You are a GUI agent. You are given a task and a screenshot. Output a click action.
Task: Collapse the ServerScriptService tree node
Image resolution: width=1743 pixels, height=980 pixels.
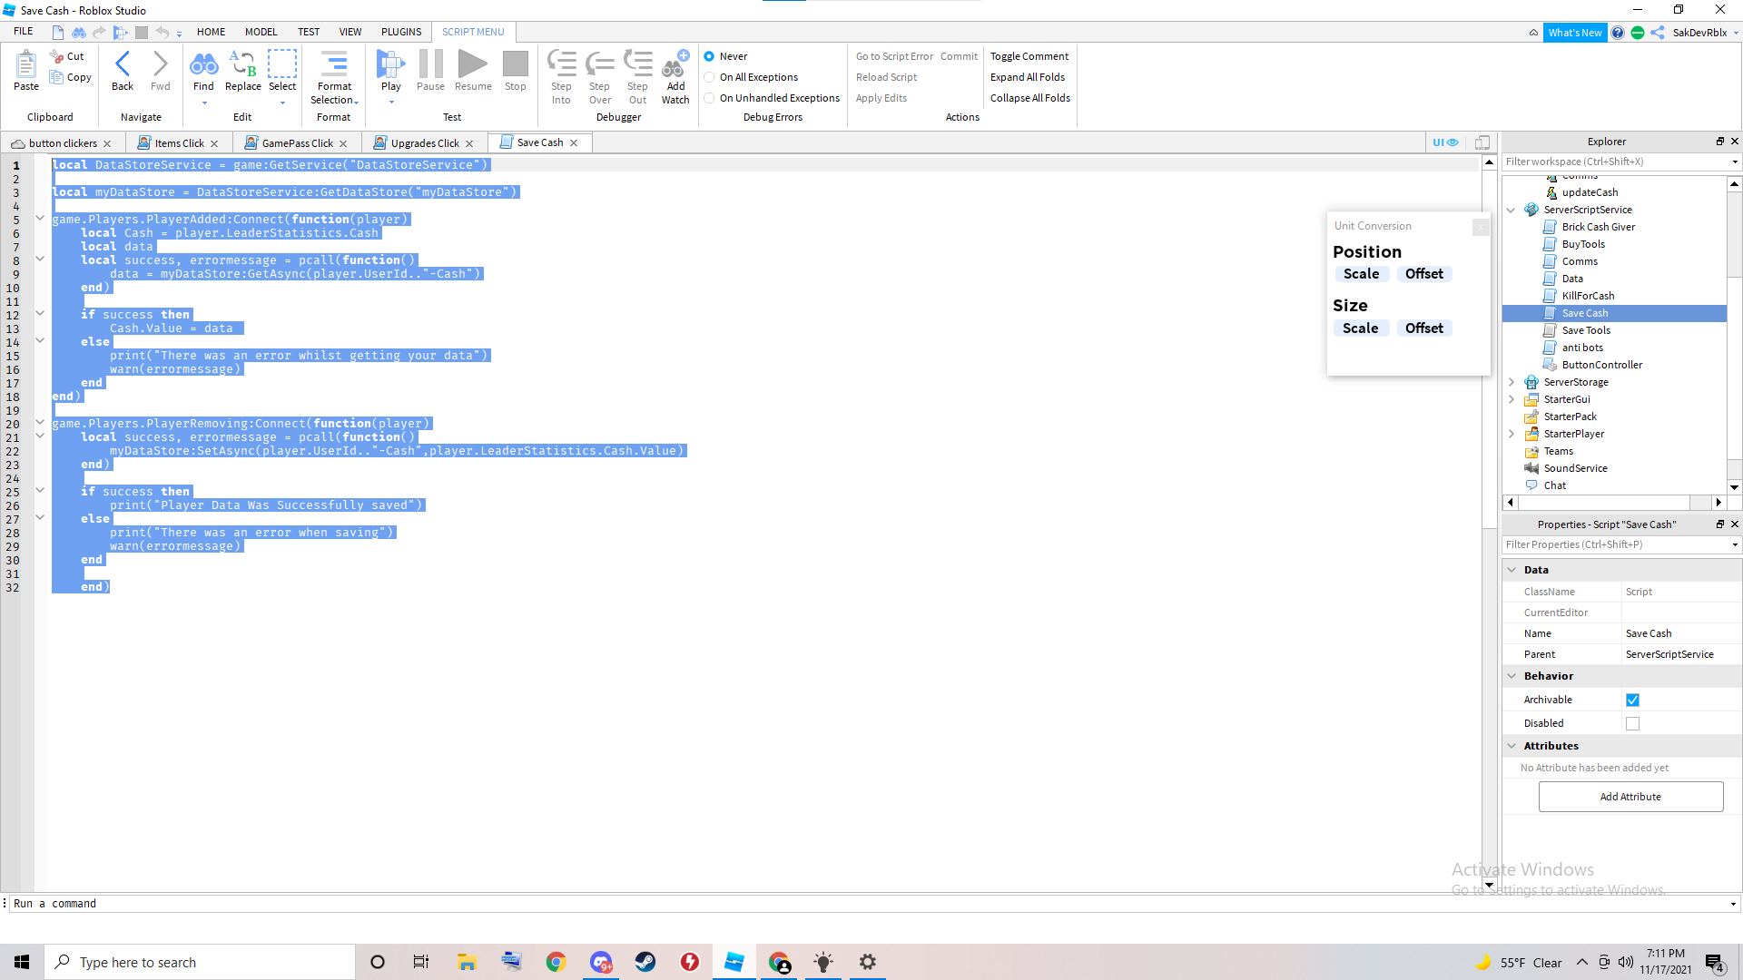[x=1511, y=210]
